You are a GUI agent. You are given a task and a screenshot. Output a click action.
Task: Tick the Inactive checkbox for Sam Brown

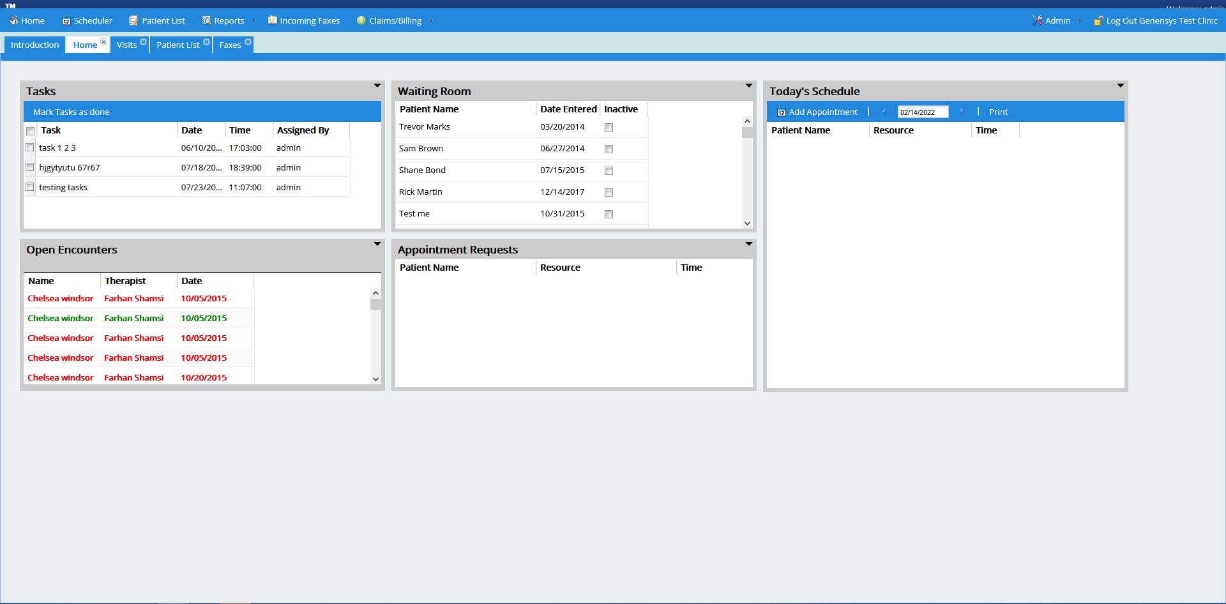(x=609, y=149)
